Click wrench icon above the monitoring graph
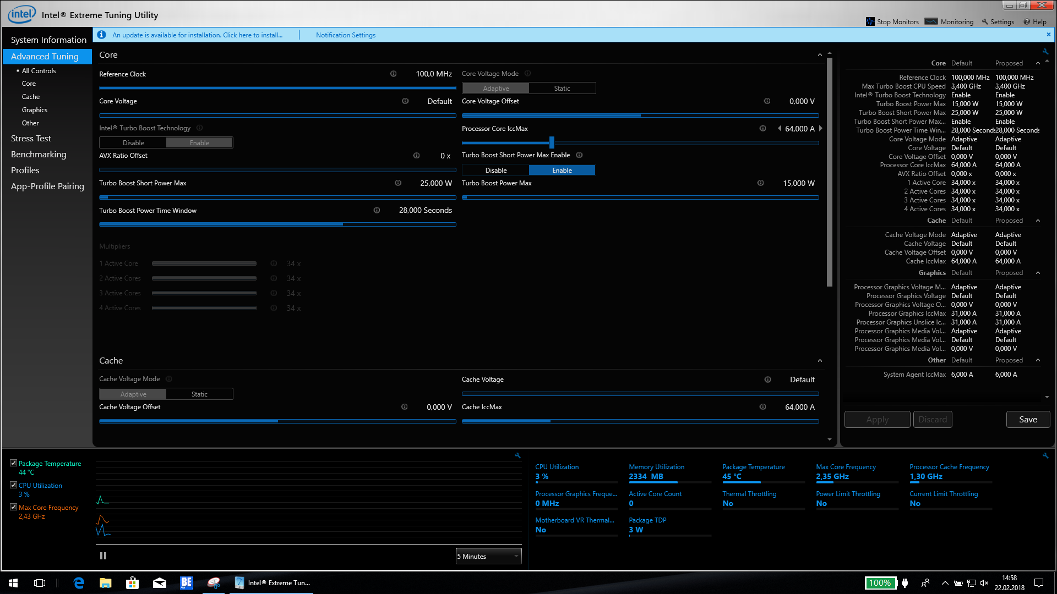Screen dimensions: 1057x594 (x=517, y=455)
